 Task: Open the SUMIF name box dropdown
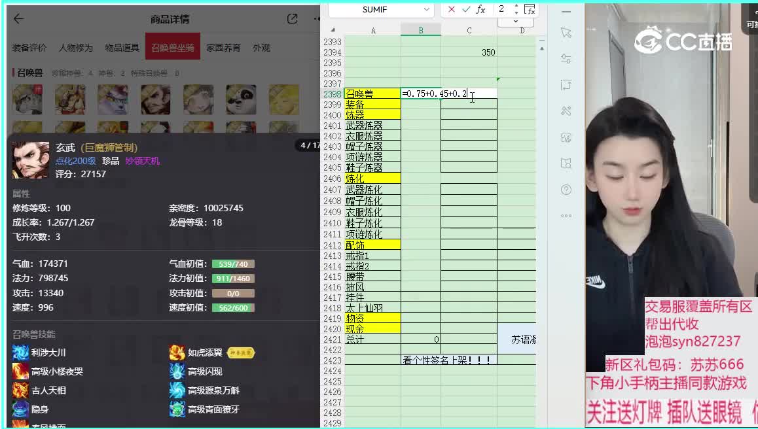(x=426, y=9)
